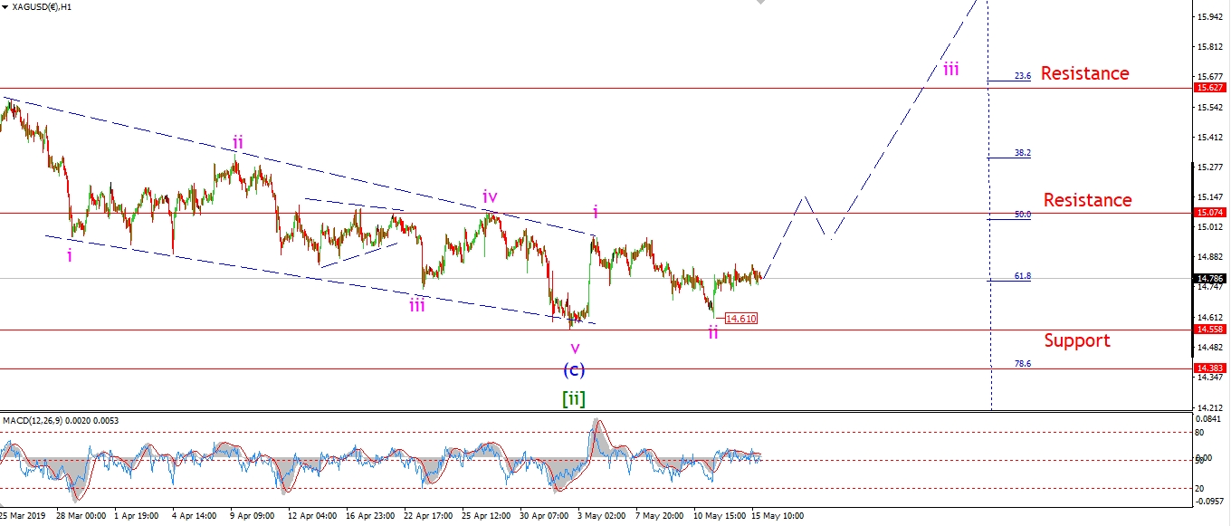Click the 50.0 Fibonacci level label

pos(1023,215)
